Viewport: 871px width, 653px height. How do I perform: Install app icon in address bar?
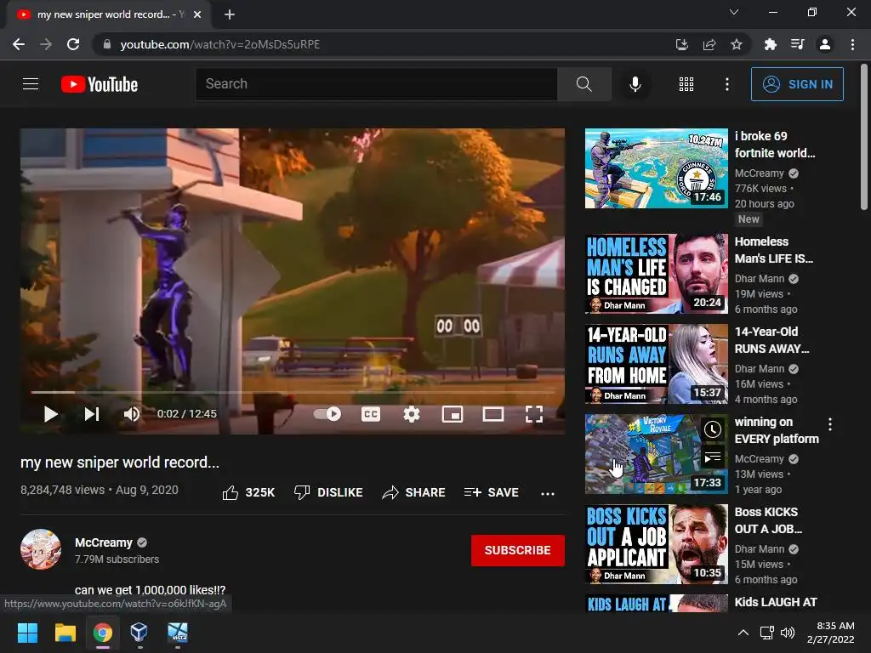point(681,44)
